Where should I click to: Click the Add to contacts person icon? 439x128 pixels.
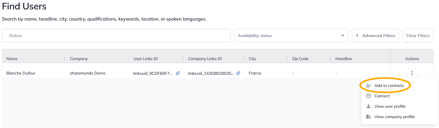click(368, 86)
